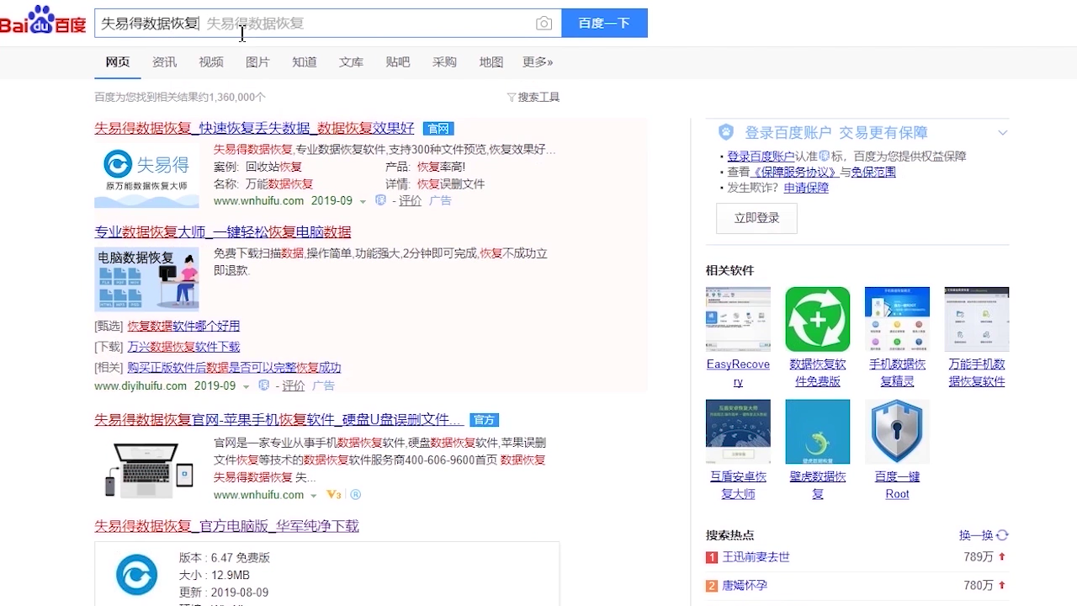
Task: Click 恢复误删文件 detail link
Action: coord(451,184)
